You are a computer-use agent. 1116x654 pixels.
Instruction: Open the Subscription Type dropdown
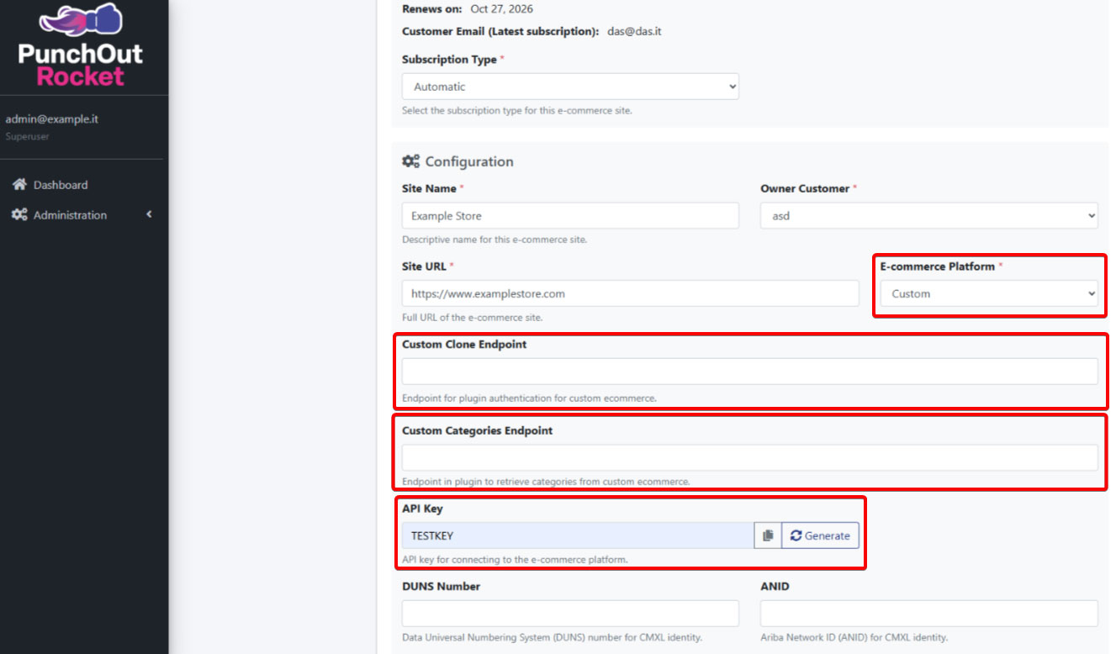570,87
